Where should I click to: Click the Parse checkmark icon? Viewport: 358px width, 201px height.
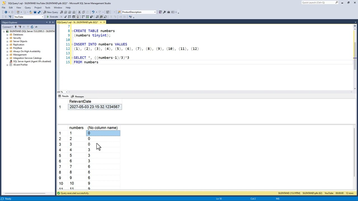[65, 17]
